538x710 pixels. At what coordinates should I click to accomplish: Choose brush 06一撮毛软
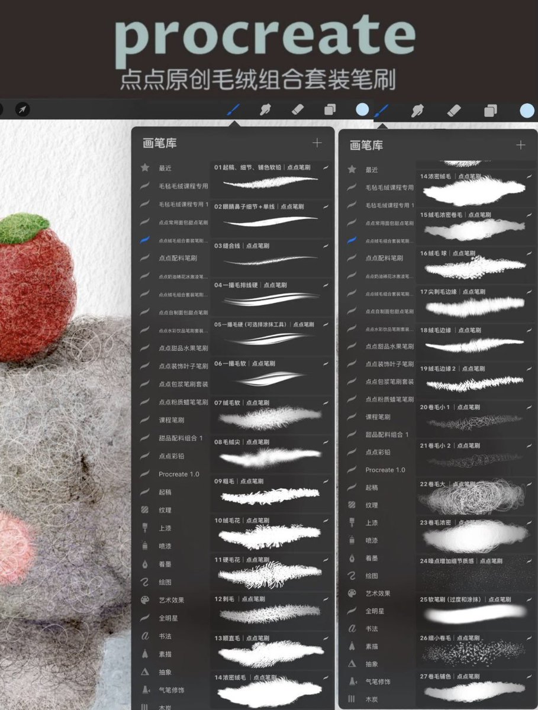[x=272, y=375]
